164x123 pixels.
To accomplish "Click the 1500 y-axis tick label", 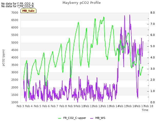I will tap(15, 95).
